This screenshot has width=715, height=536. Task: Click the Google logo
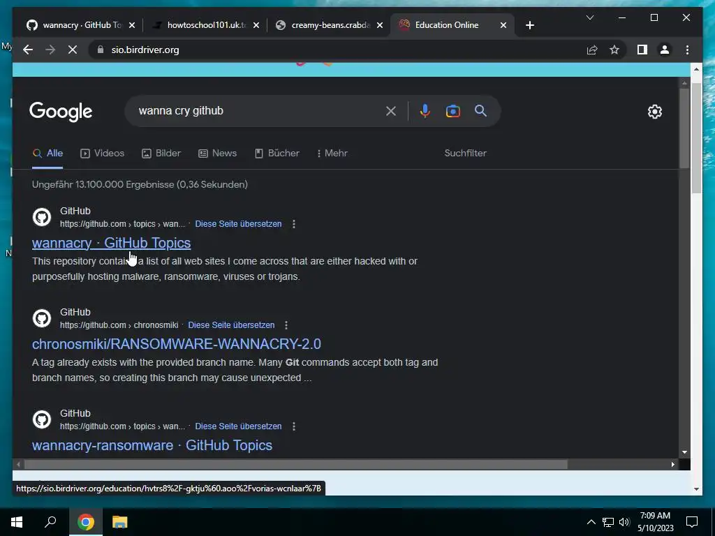click(61, 112)
